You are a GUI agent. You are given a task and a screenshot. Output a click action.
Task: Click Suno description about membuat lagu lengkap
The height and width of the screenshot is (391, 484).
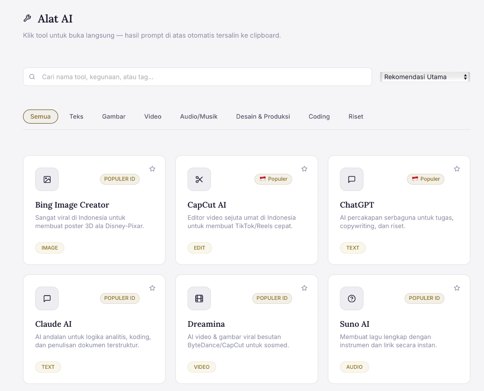pos(389,341)
